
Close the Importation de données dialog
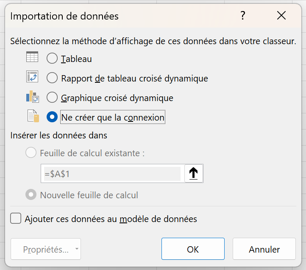pos(281,16)
